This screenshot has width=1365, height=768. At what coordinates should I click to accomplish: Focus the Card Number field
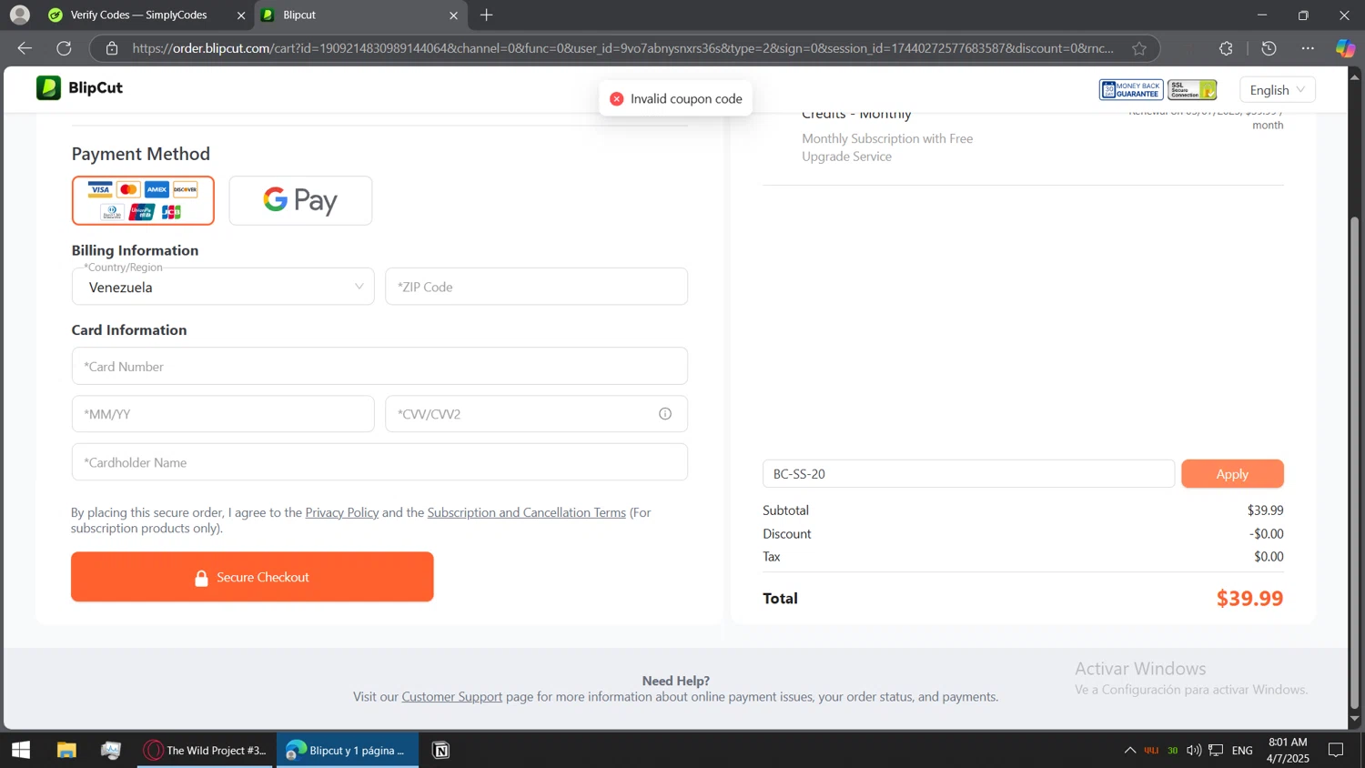[x=379, y=366]
